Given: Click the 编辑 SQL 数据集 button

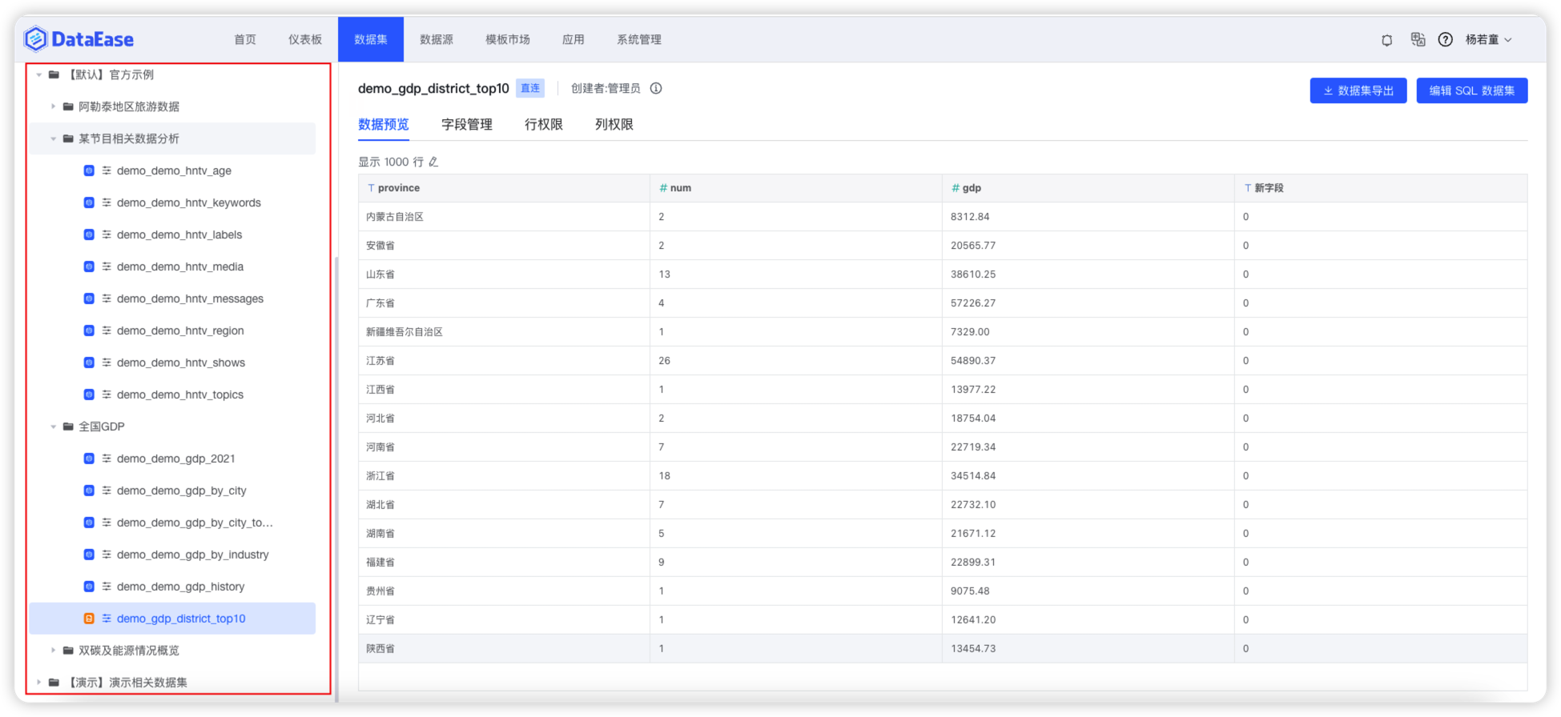Looking at the screenshot, I should coord(1472,90).
